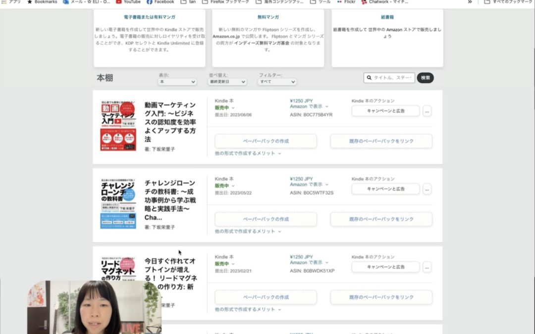535x334 pixels.
Task: Click the magnifier icon in the bookshelf search box
Action: pyautogui.click(x=369, y=77)
